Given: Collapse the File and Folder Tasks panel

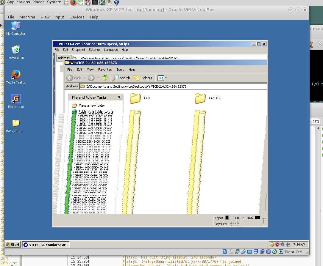Looking at the screenshot, I should click(x=119, y=97).
